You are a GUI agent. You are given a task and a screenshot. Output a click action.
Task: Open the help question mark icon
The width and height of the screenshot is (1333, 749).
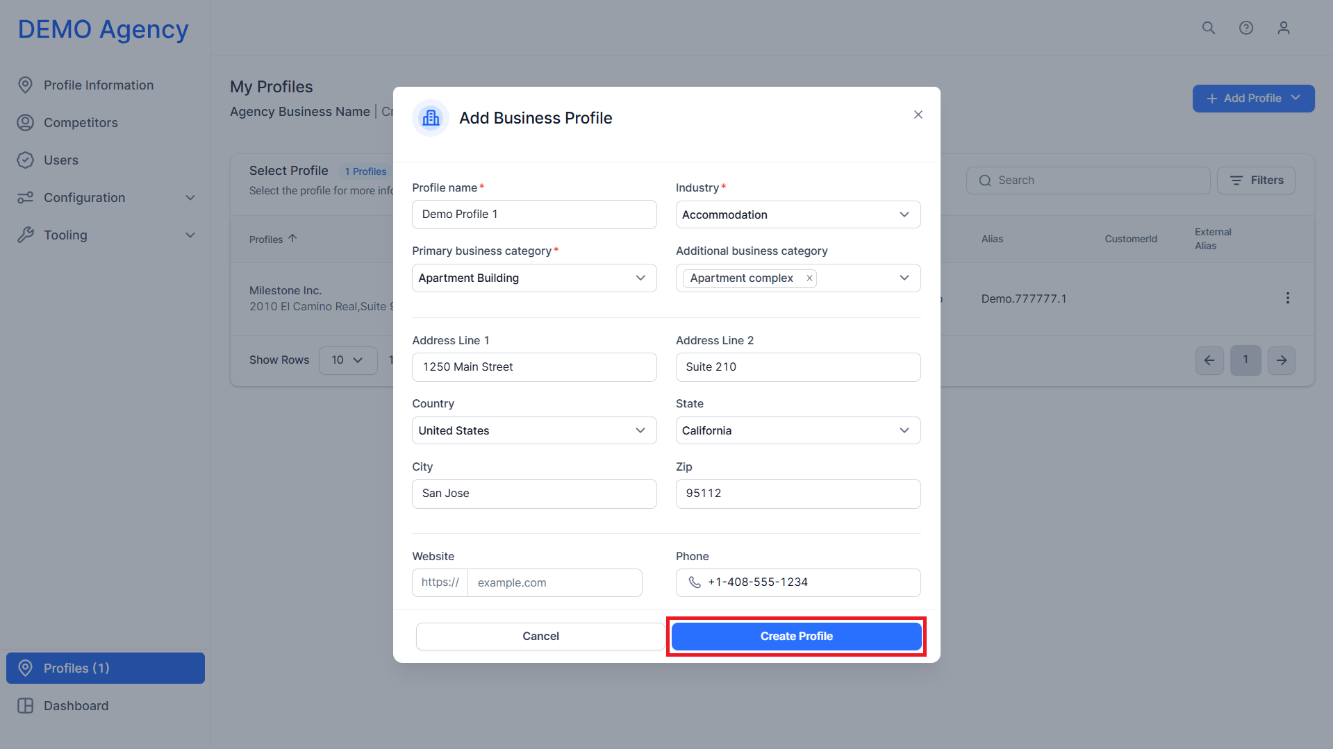click(x=1246, y=28)
